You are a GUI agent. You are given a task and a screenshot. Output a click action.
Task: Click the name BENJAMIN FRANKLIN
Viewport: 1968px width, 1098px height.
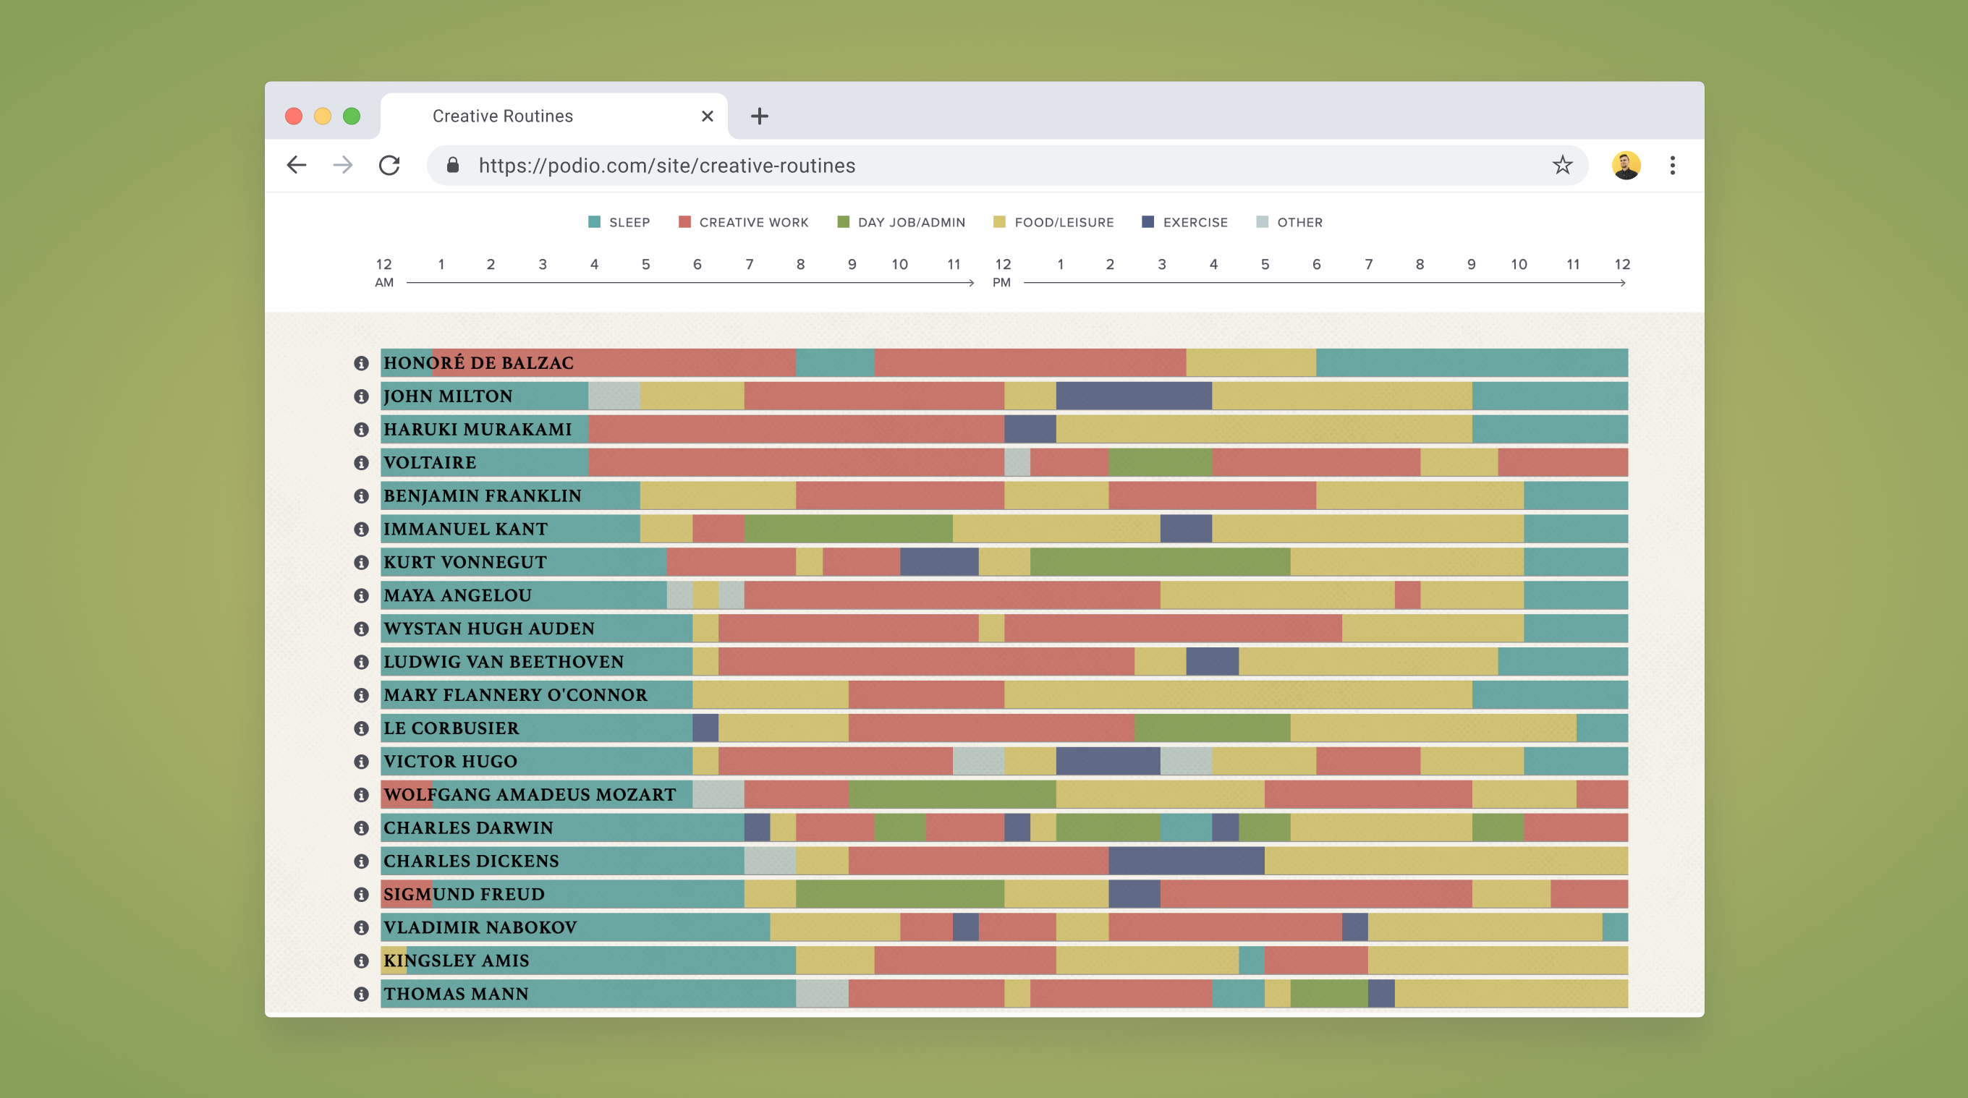click(x=482, y=496)
